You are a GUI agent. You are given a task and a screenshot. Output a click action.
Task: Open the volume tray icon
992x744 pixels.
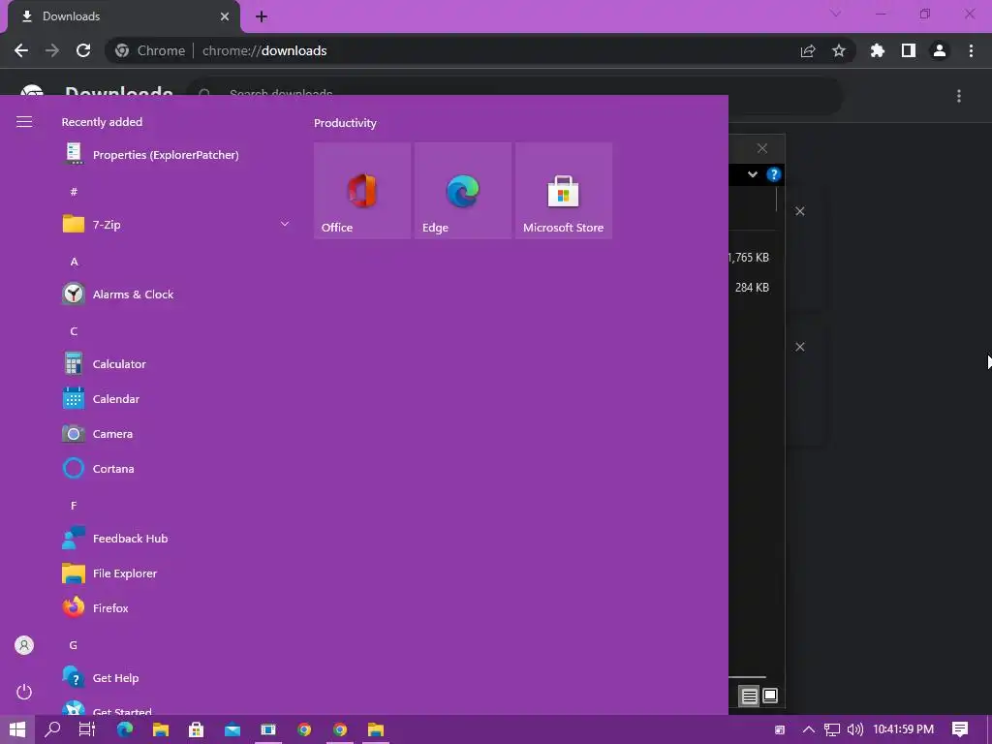[x=854, y=729]
